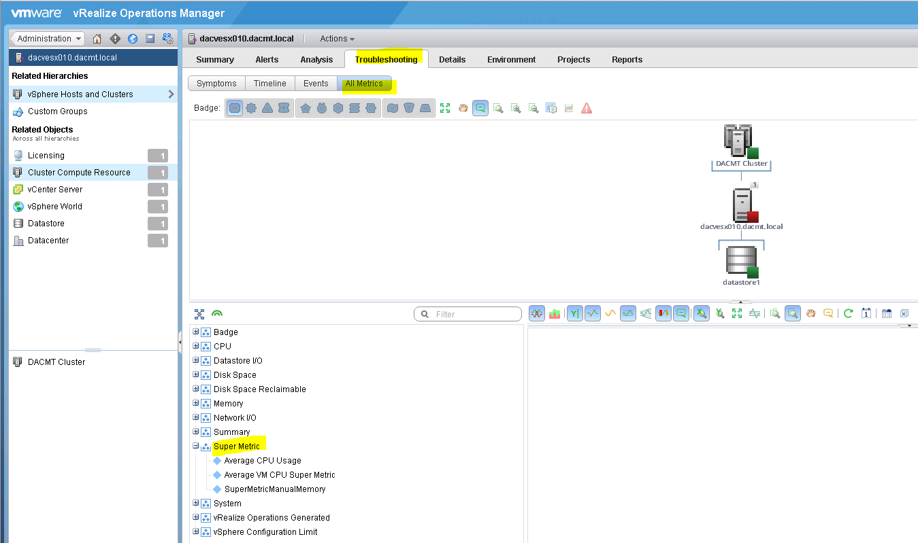Toggle the gear-shaped Badge button

(x=251, y=108)
